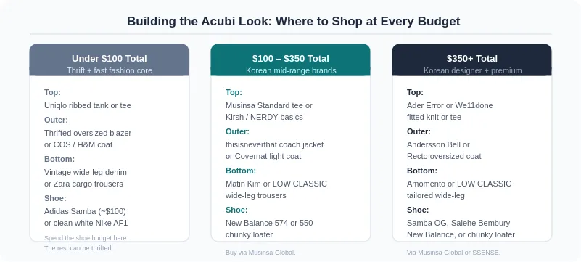The width and height of the screenshot is (581, 262).
Task: Click New Balance 574 or 550 text
Action: (269, 223)
